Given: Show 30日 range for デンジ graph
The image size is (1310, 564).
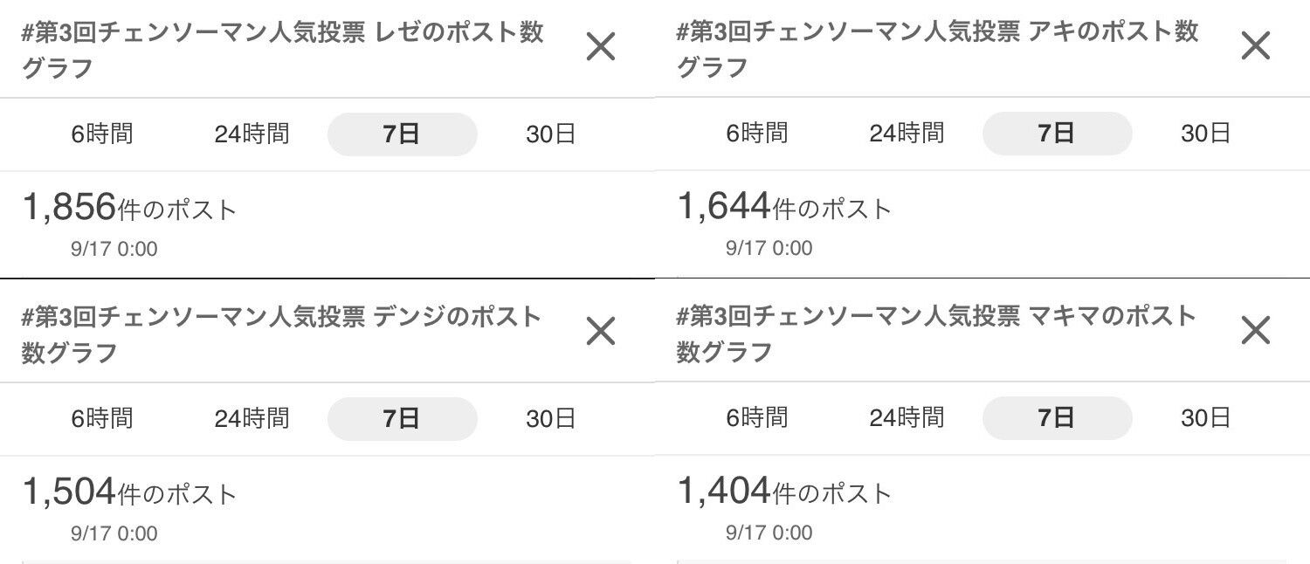Looking at the screenshot, I should click(x=550, y=419).
